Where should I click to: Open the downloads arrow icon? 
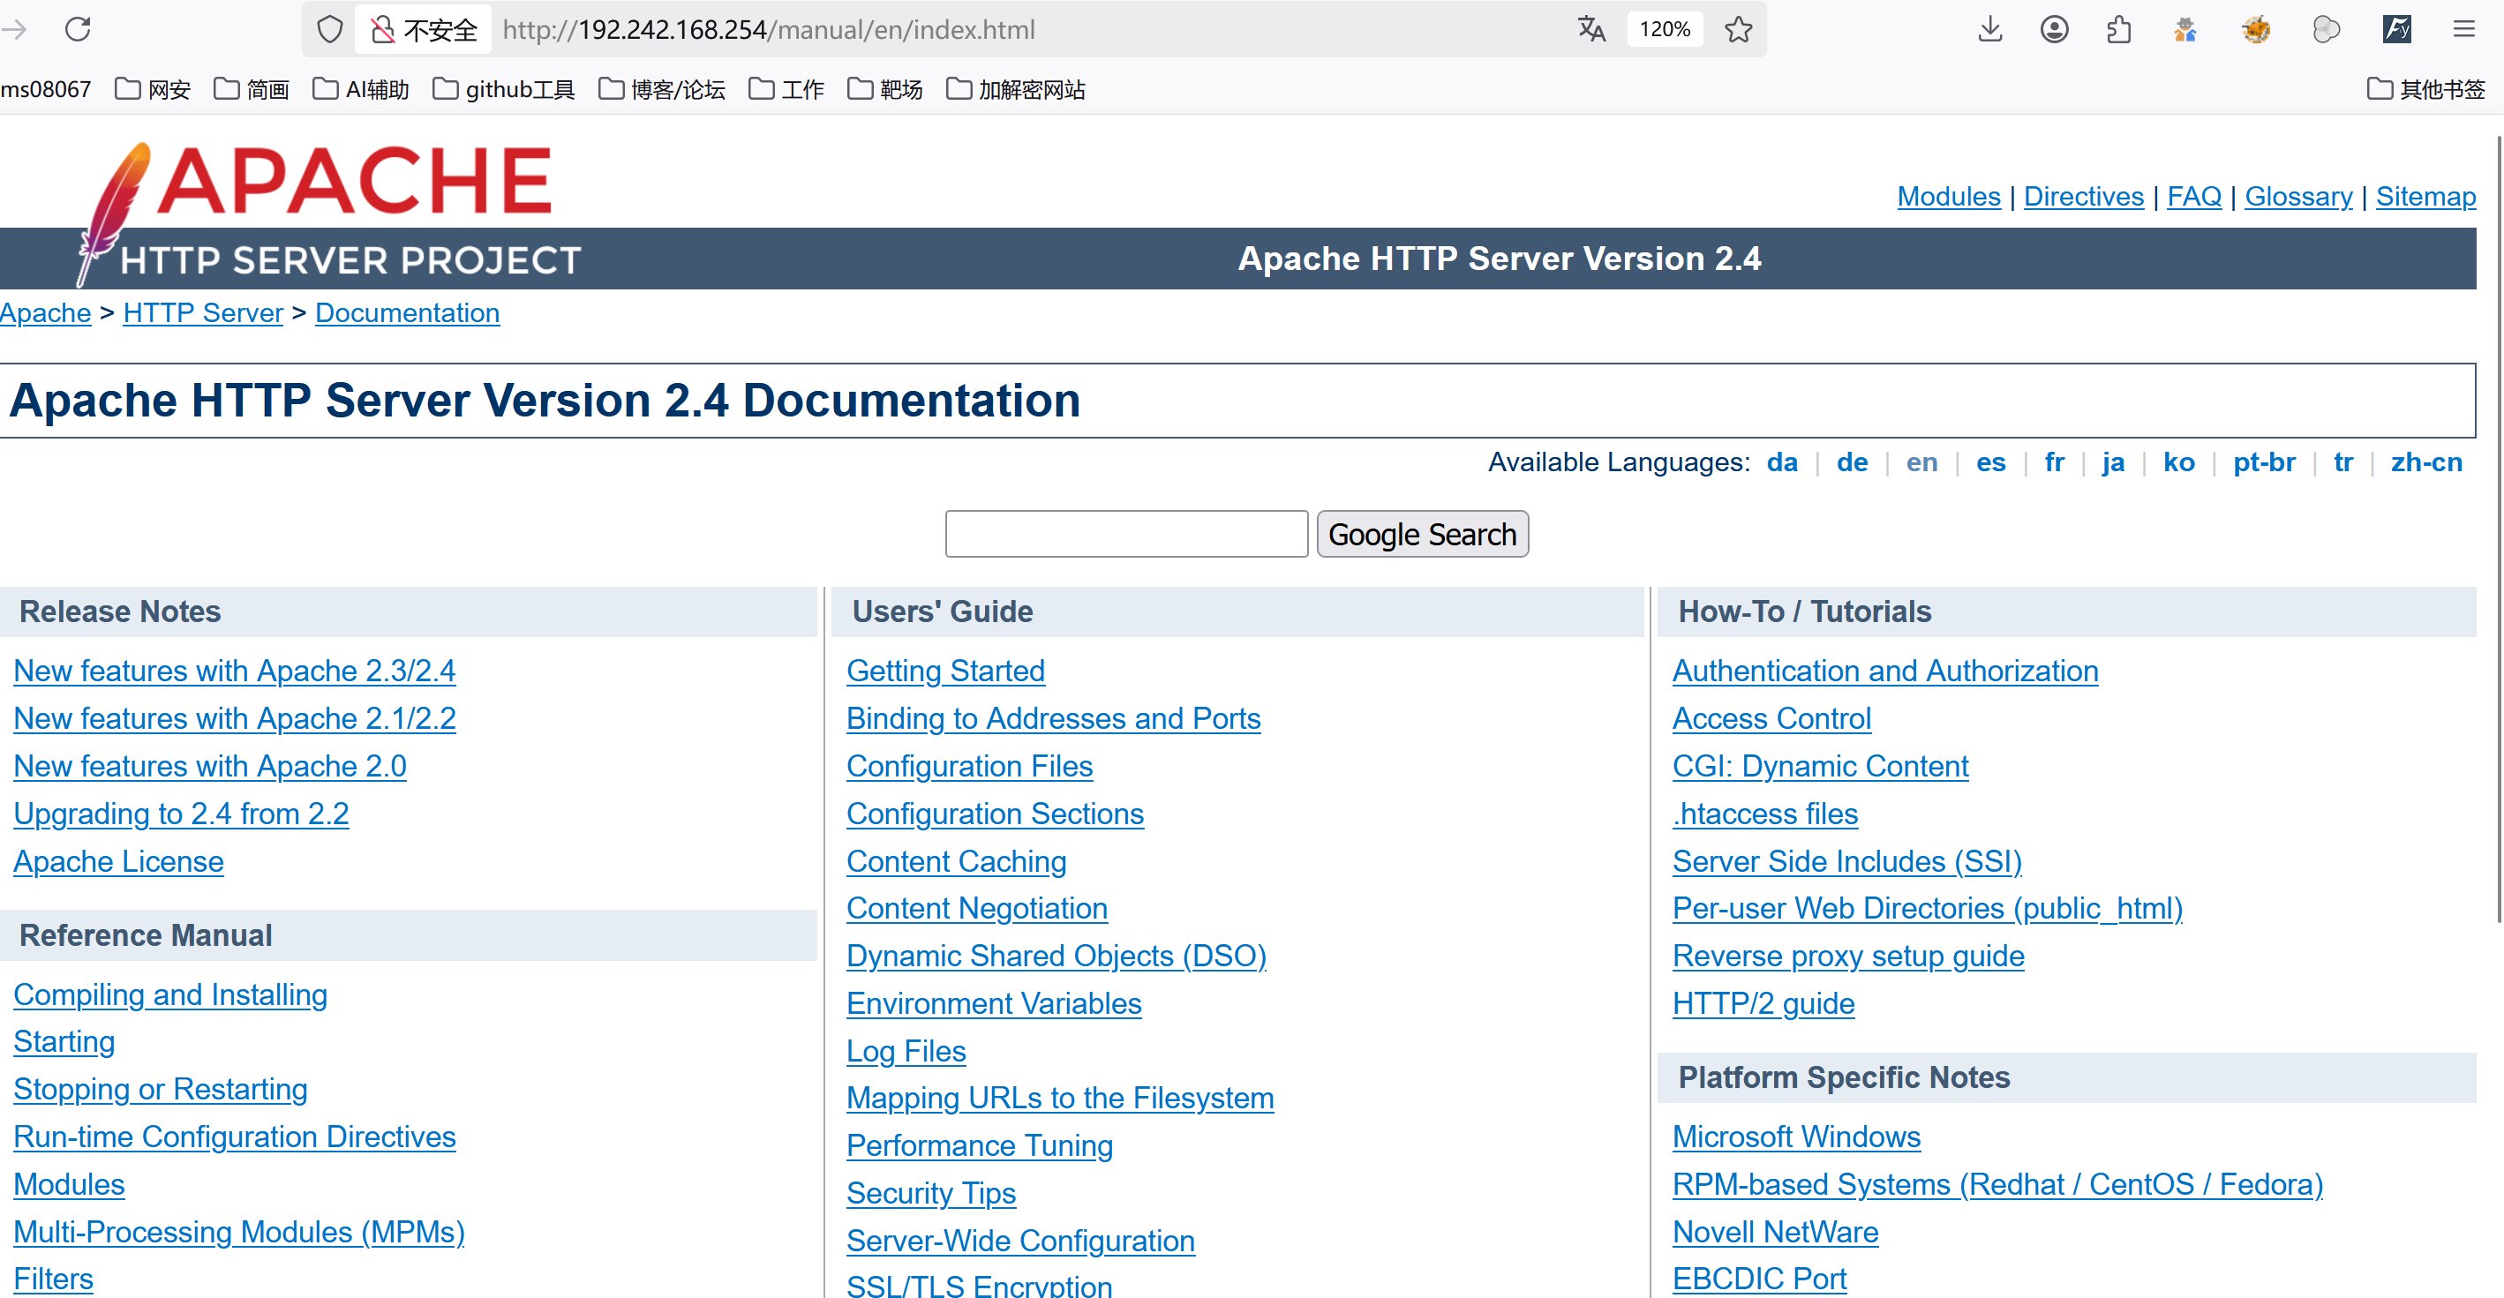click(x=1989, y=29)
